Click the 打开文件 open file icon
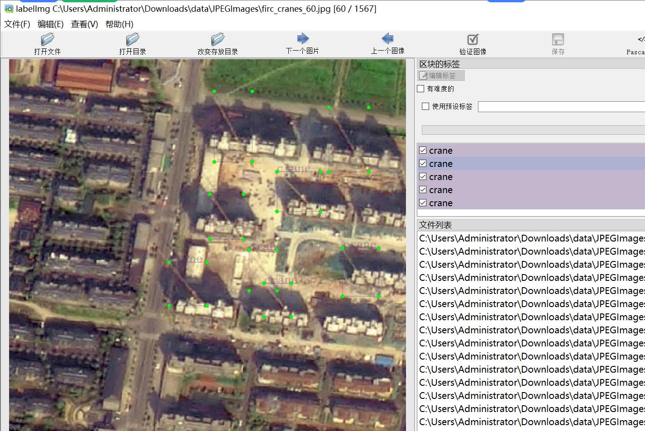 pyautogui.click(x=48, y=39)
